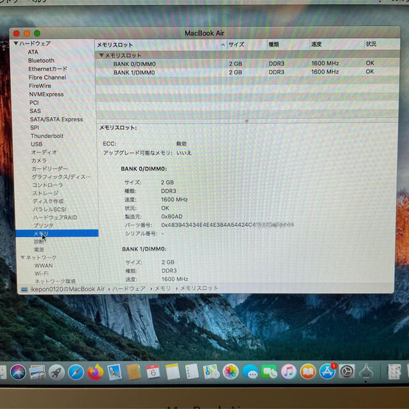
Task: Select PCI in the sidebar
Action: [x=34, y=102]
